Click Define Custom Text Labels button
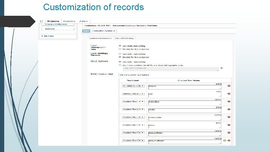 [134, 75]
